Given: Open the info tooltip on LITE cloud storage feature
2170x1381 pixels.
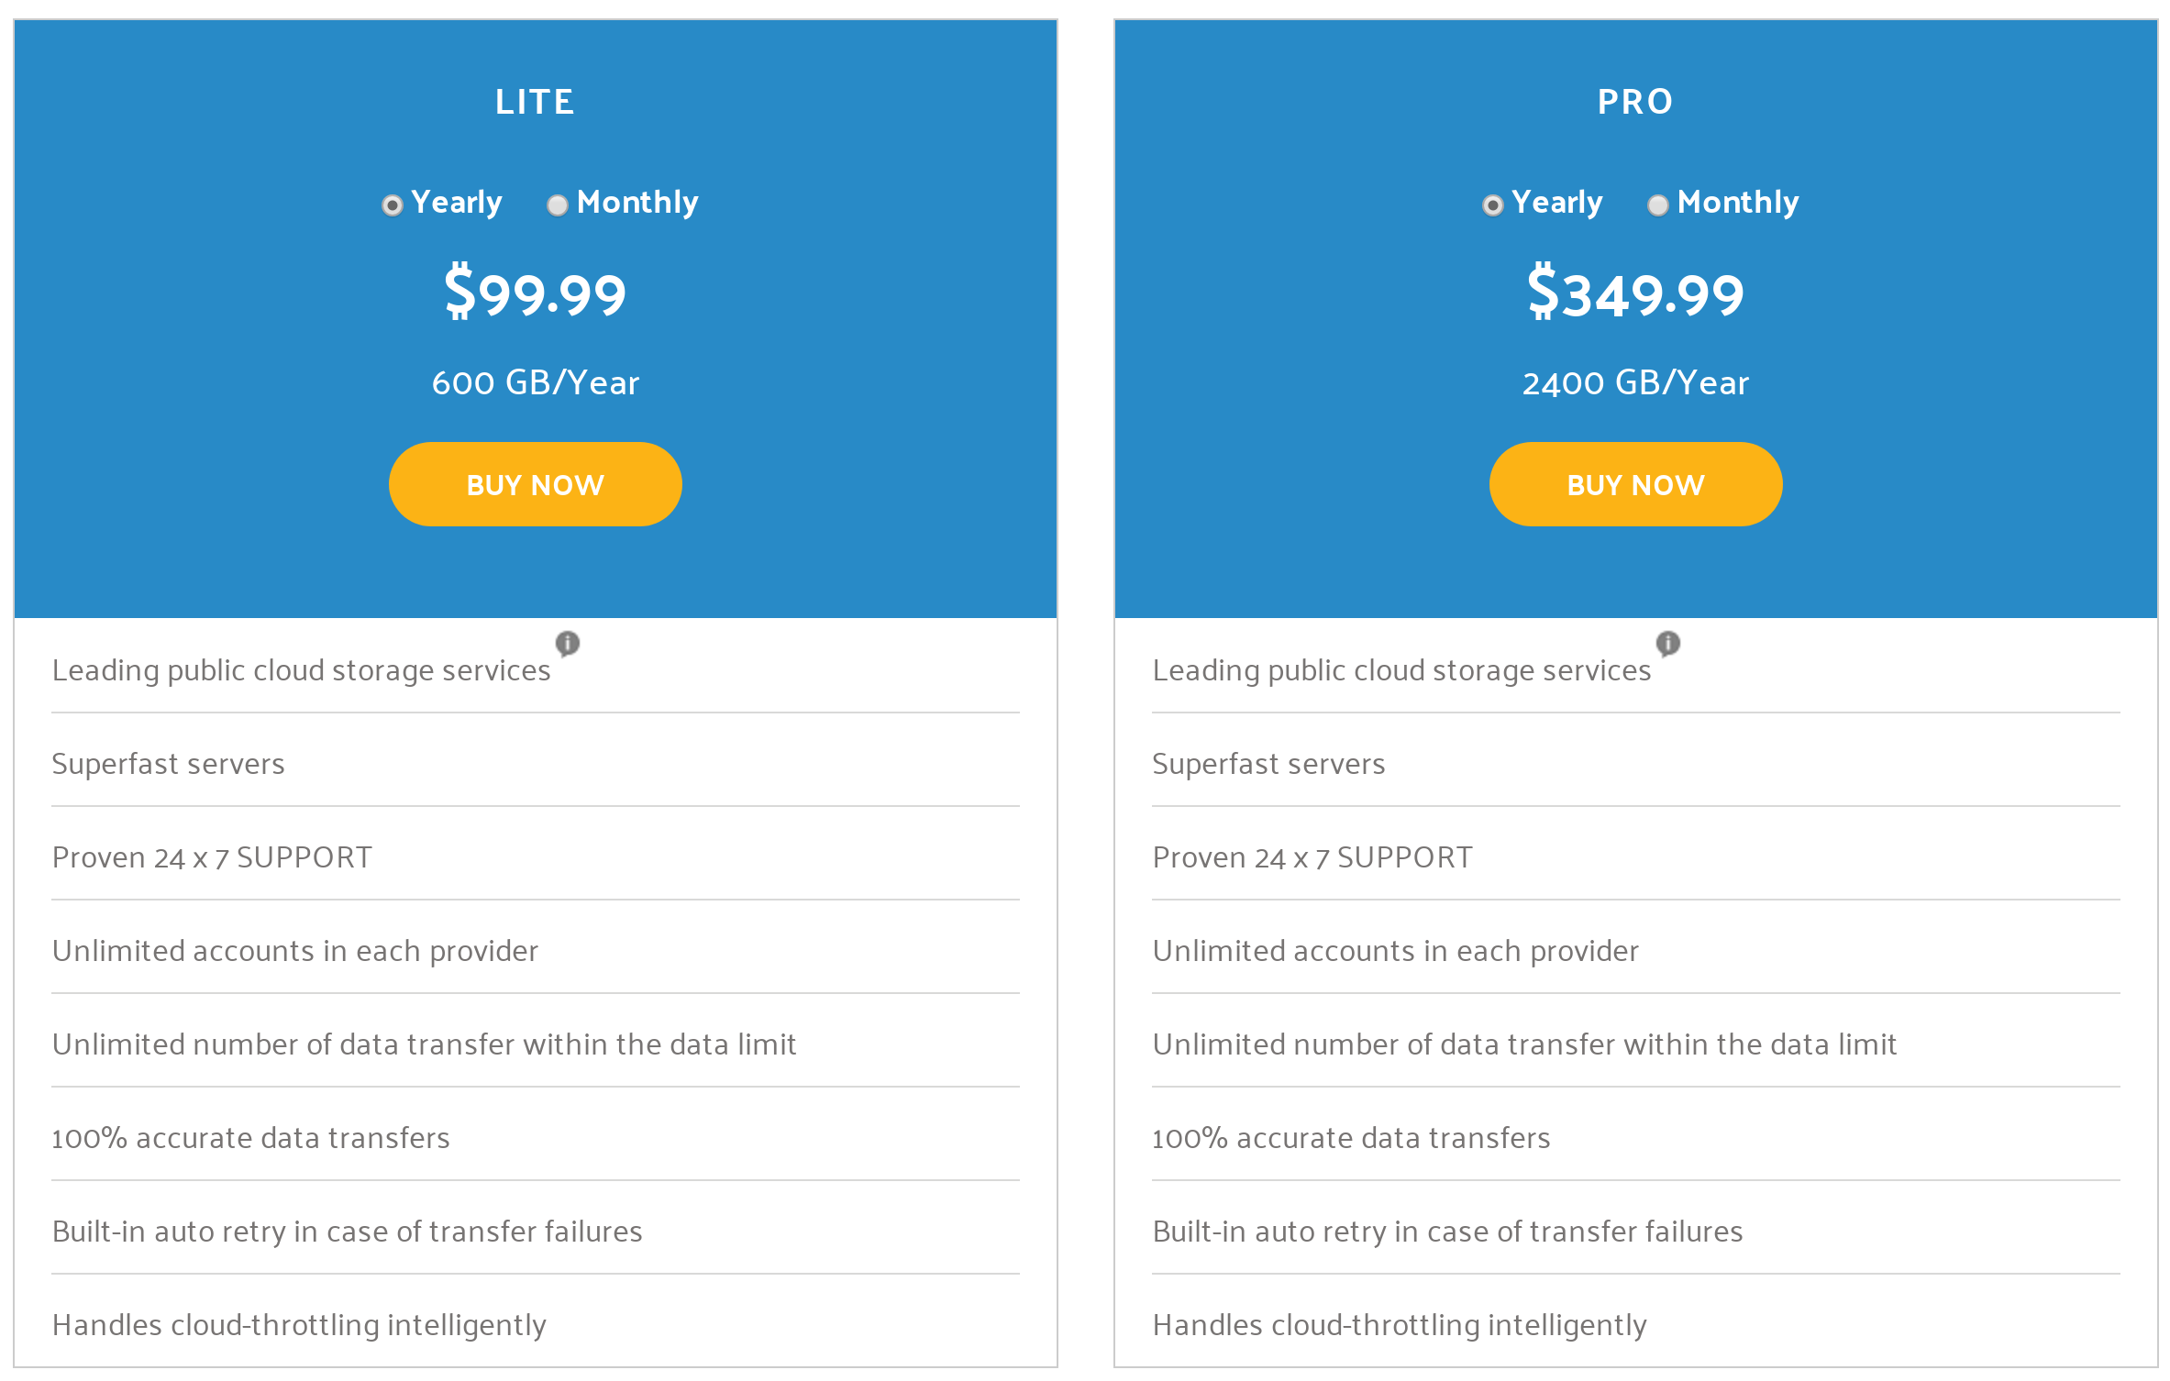Looking at the screenshot, I should 567,644.
